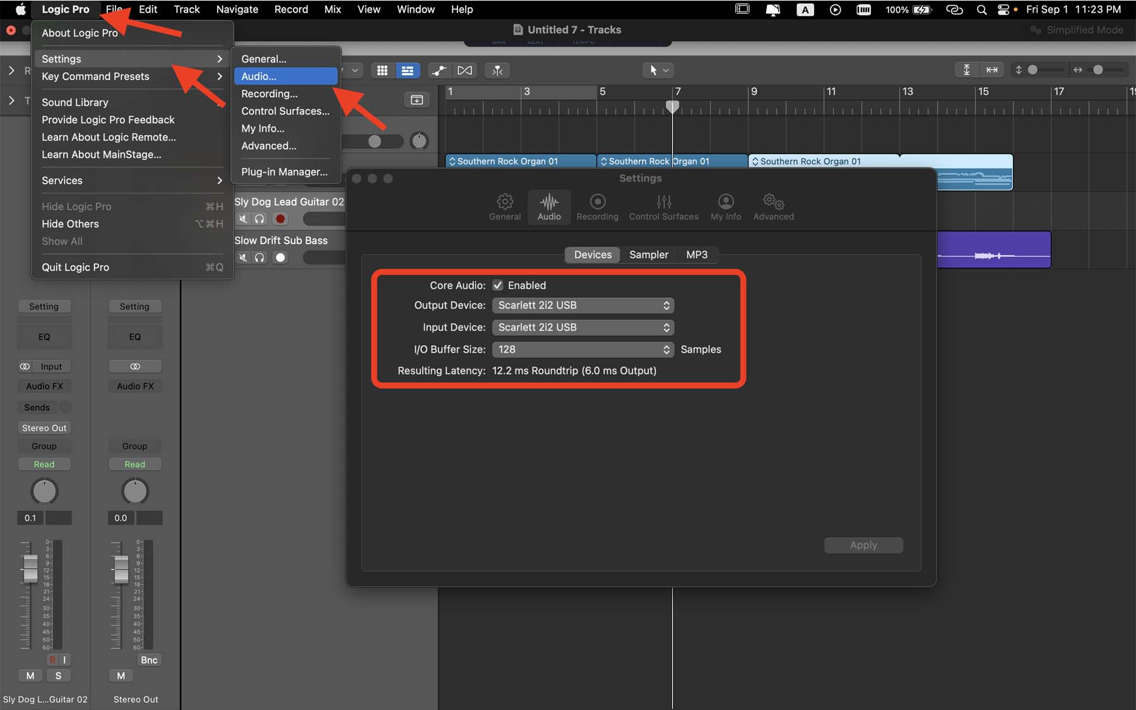Toggle the M mute button on guitar channel strip
This screenshot has width=1136, height=710.
(x=30, y=676)
